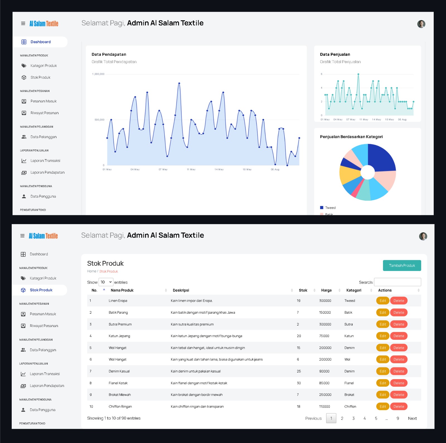Edit the Sutra Premium product row

pyautogui.click(x=382, y=324)
